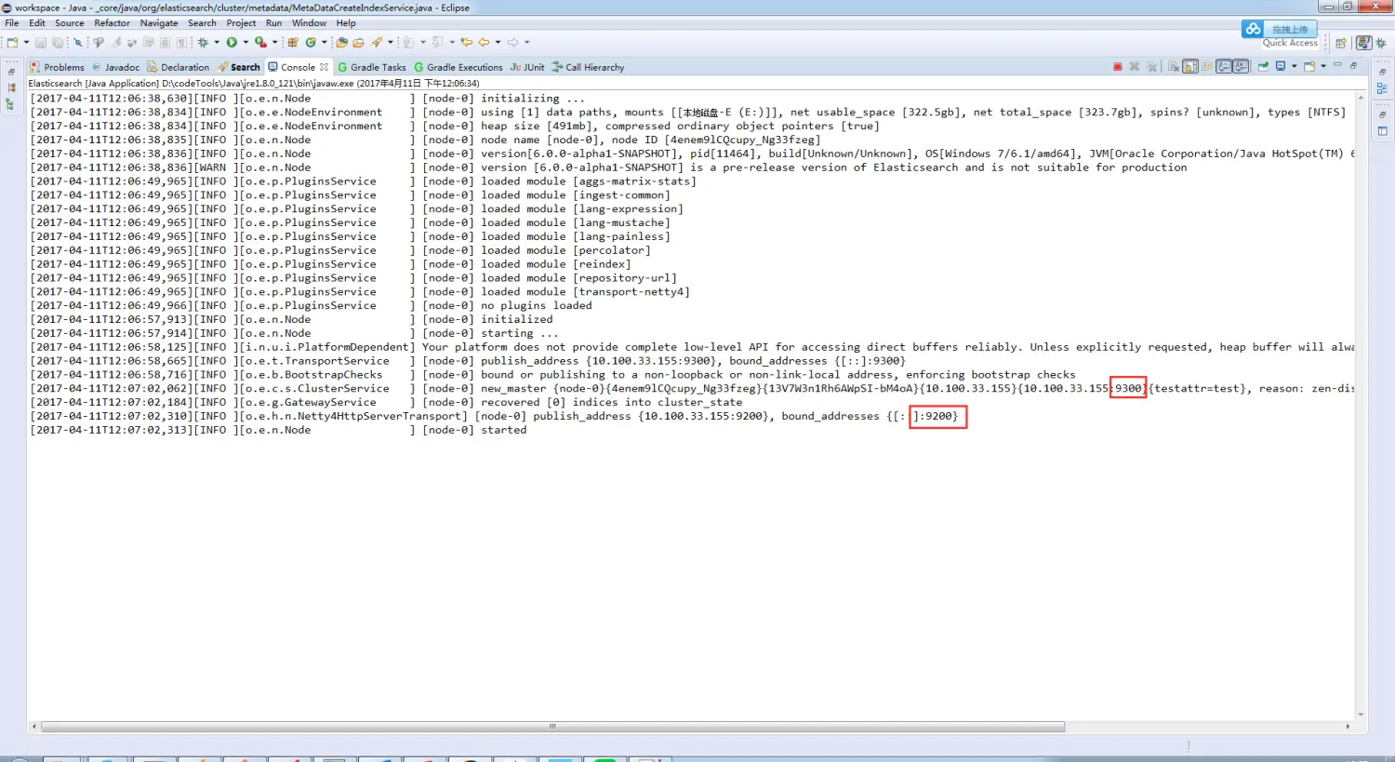Click the Last Edit Location icon
Viewport: 1395px width, 762px height.
(466, 42)
